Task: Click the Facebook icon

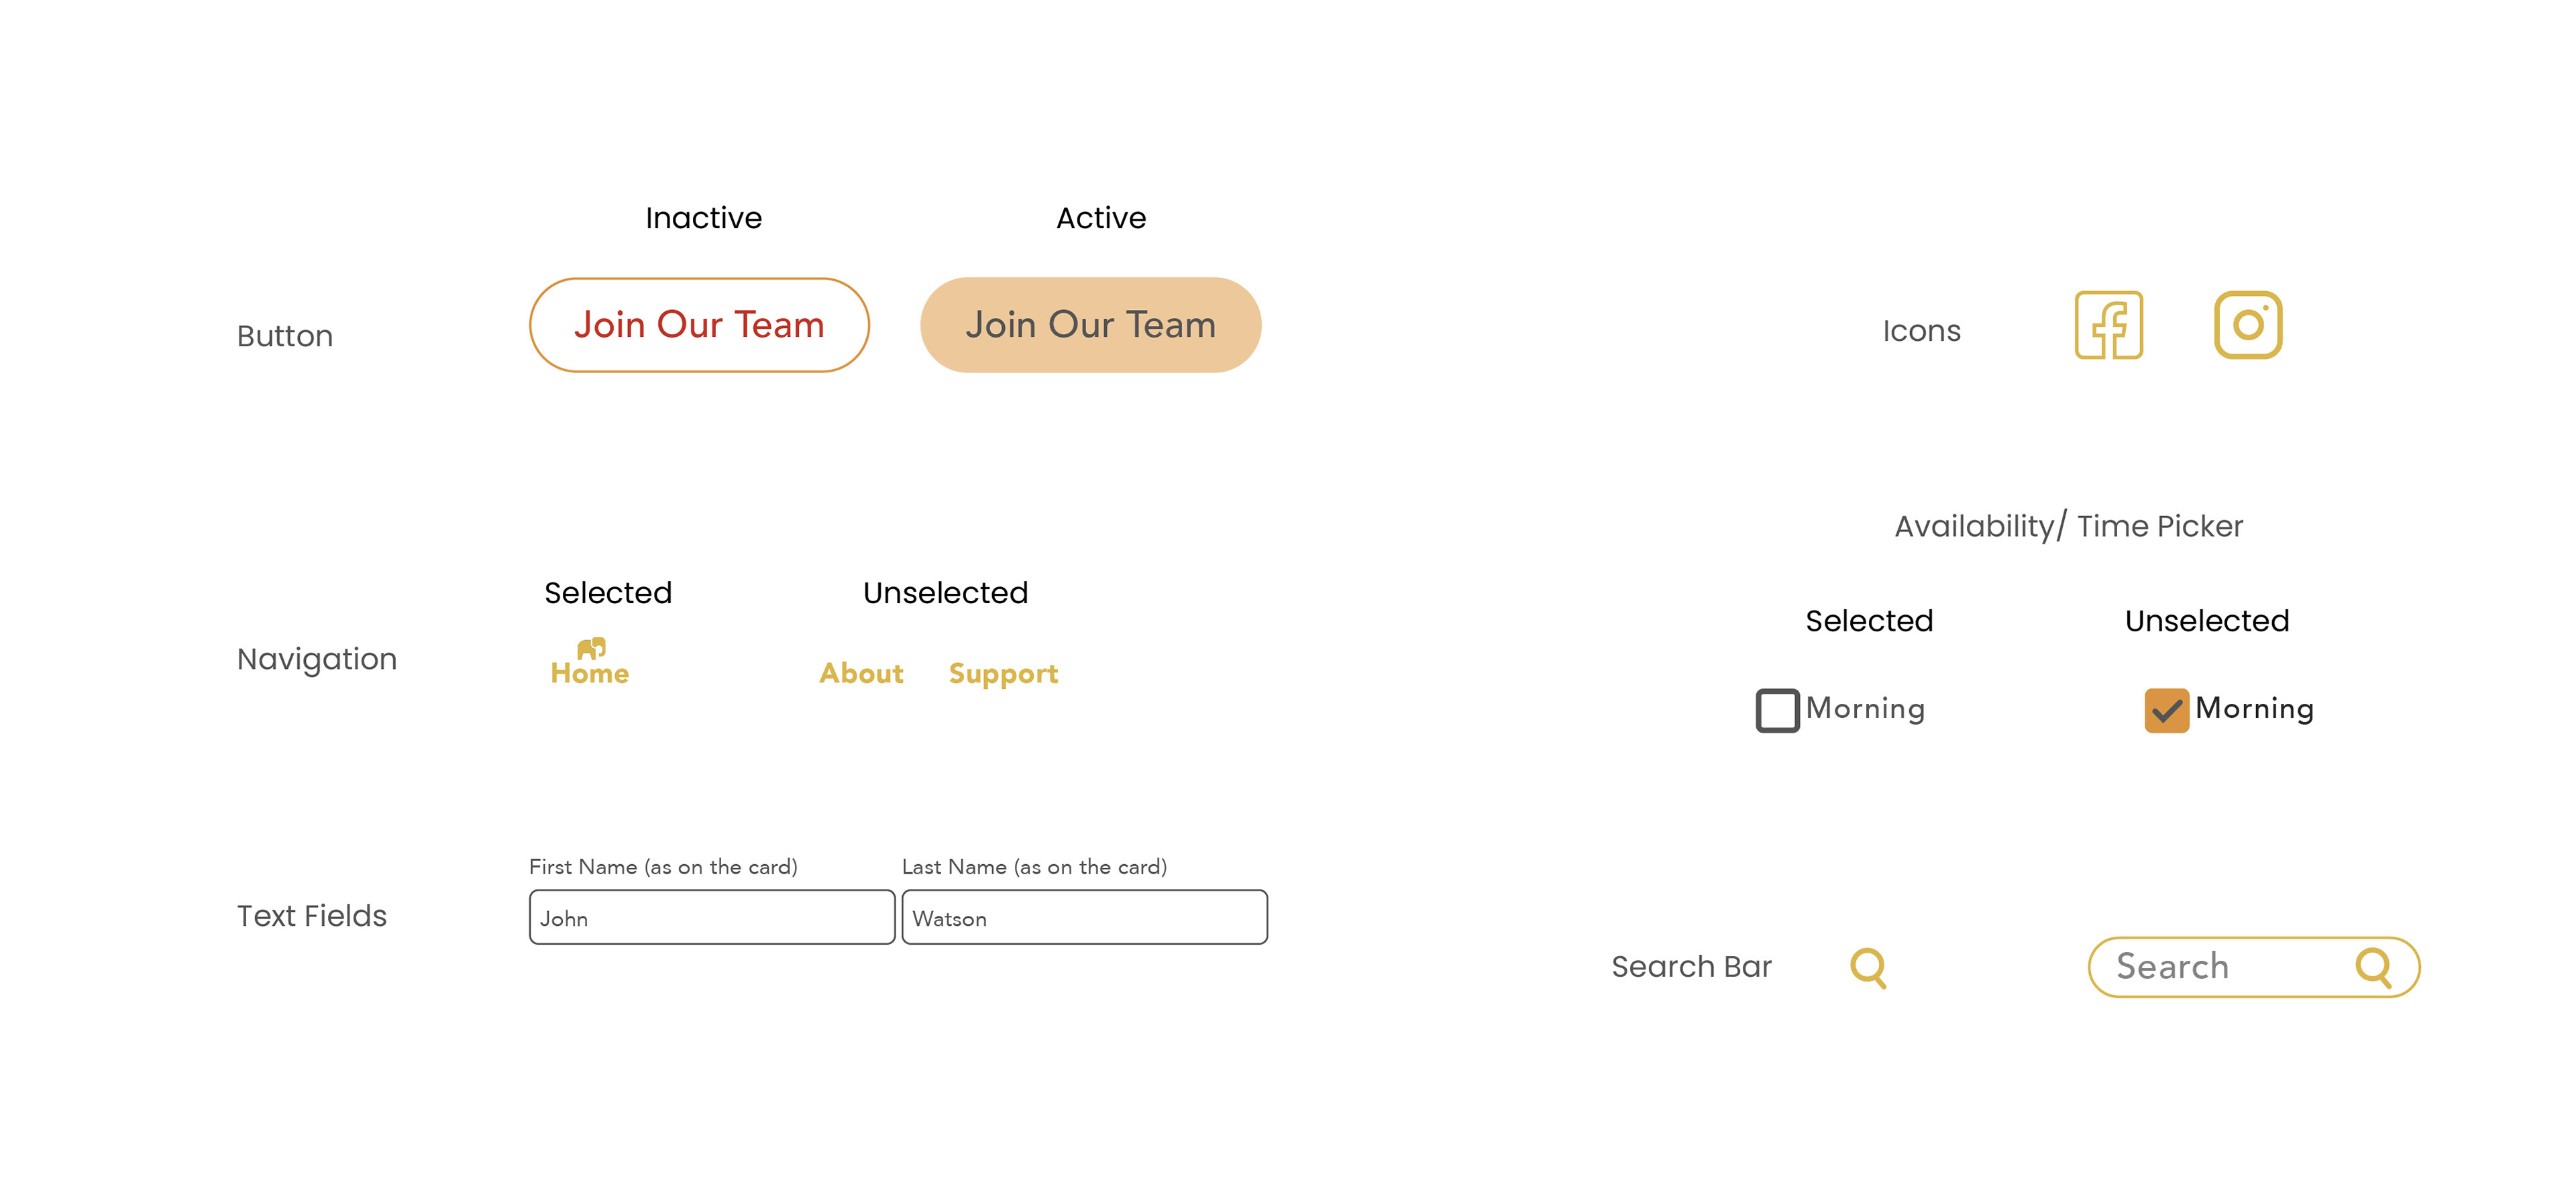Action: [x=2108, y=325]
